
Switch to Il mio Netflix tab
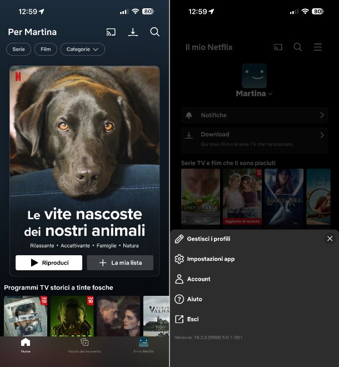143,345
